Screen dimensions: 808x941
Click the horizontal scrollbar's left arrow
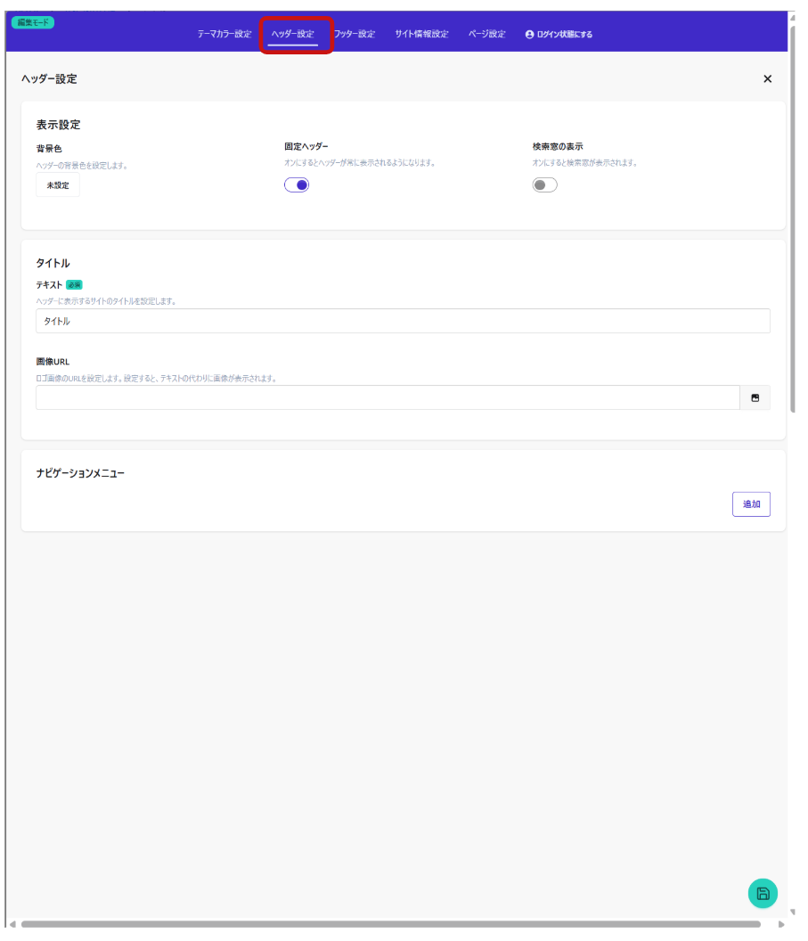coord(12,924)
